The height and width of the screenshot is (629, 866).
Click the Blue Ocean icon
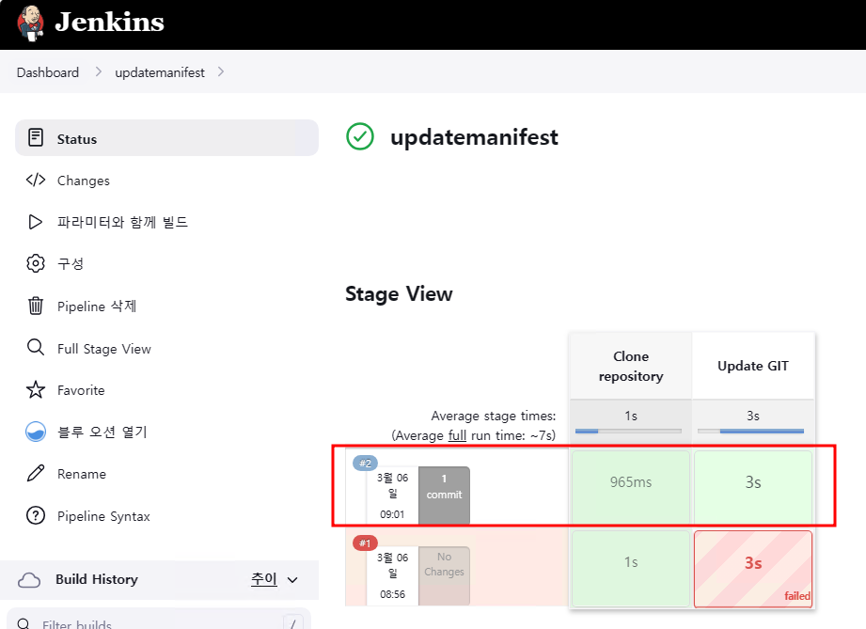36,432
